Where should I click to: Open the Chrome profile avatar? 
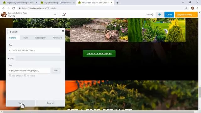193,8
